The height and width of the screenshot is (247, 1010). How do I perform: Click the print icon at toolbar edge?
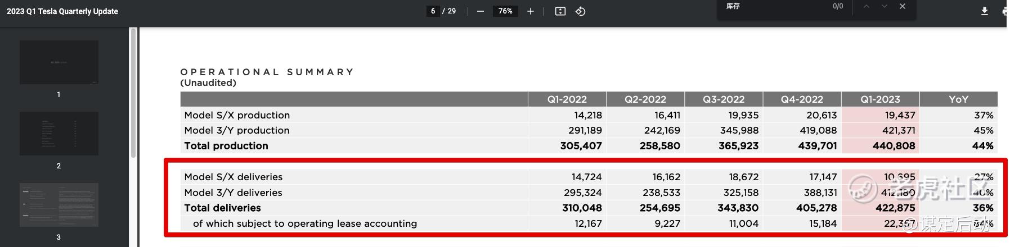point(1005,11)
